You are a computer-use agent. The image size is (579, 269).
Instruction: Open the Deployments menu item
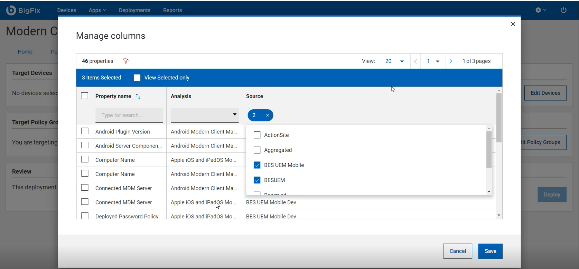pos(134,10)
